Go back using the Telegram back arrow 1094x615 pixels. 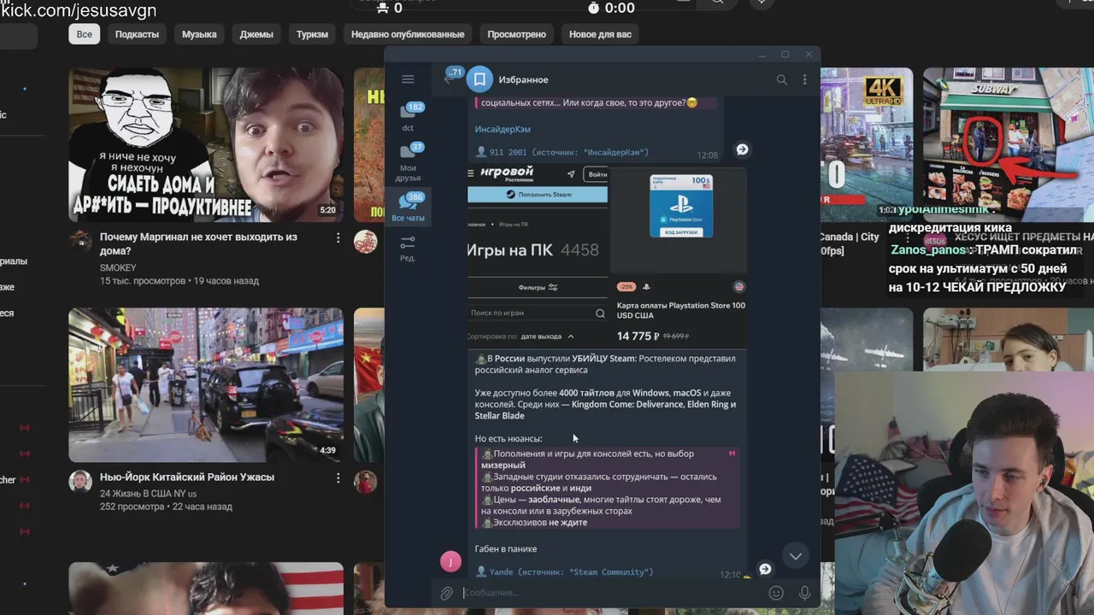point(448,79)
